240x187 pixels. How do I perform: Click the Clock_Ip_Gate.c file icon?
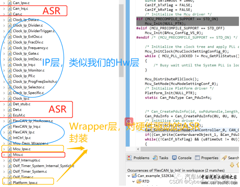pyautogui.click(x=10, y=53)
